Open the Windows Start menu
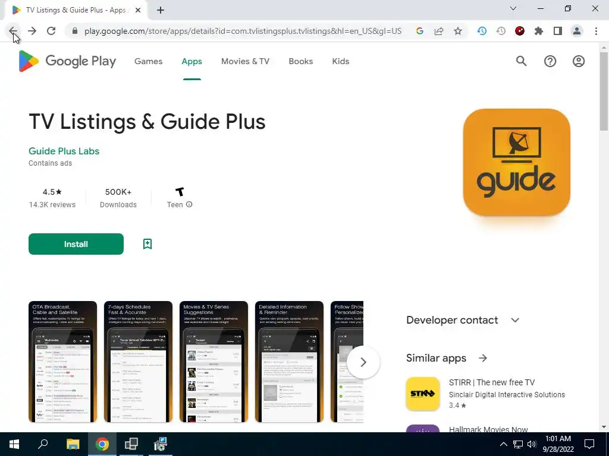The width and height of the screenshot is (609, 456). click(x=14, y=444)
